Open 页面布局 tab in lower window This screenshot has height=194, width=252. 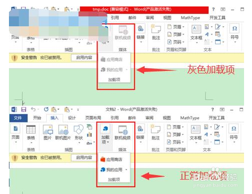coord(93,118)
